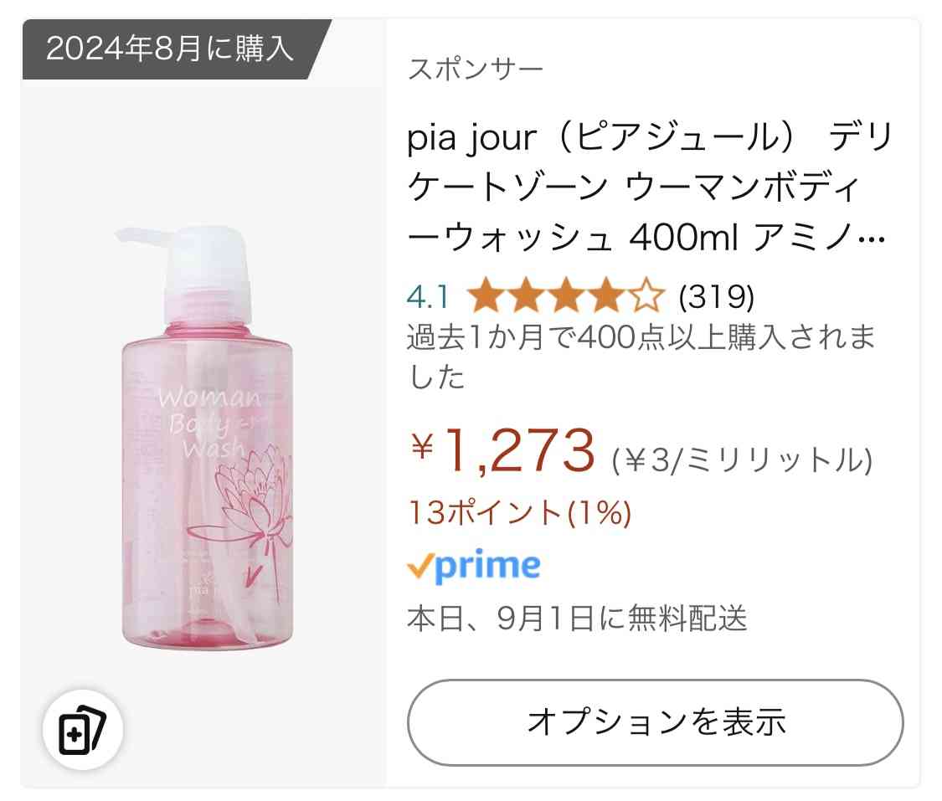Open the pia jour body wash product image

pos(204,439)
